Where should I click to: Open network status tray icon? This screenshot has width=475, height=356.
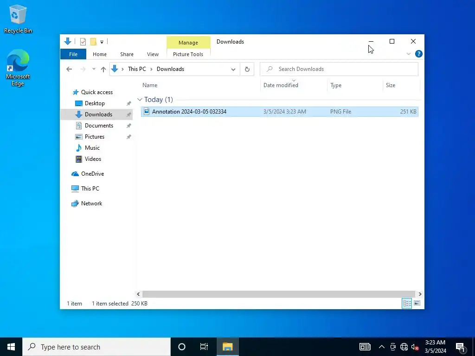click(404, 347)
